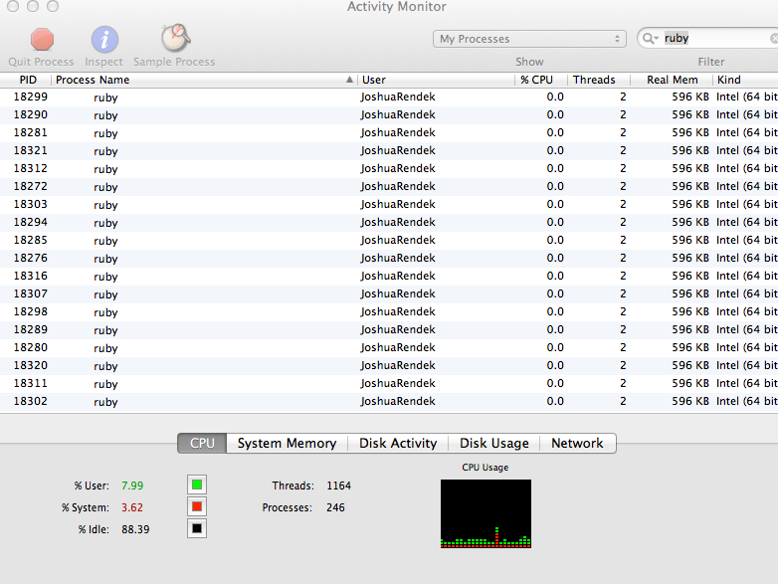
Task: Toggle the sort direction arrow on Process Name
Action: (350, 80)
